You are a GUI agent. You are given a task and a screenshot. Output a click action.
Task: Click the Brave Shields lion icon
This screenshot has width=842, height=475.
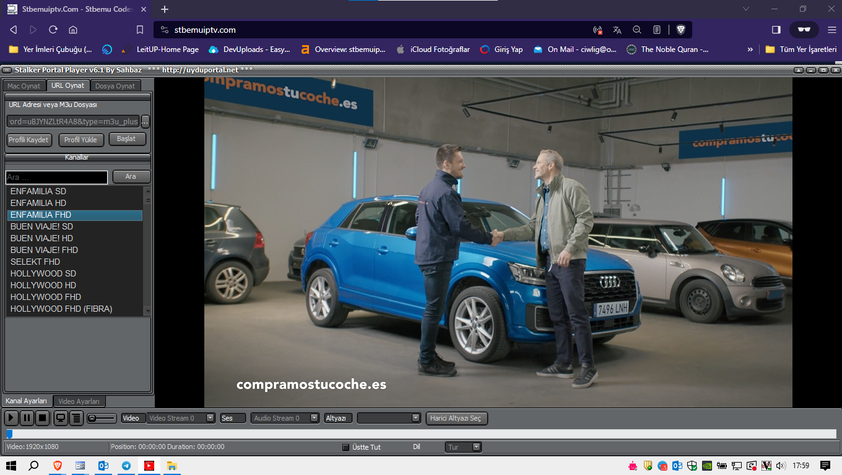(x=680, y=30)
